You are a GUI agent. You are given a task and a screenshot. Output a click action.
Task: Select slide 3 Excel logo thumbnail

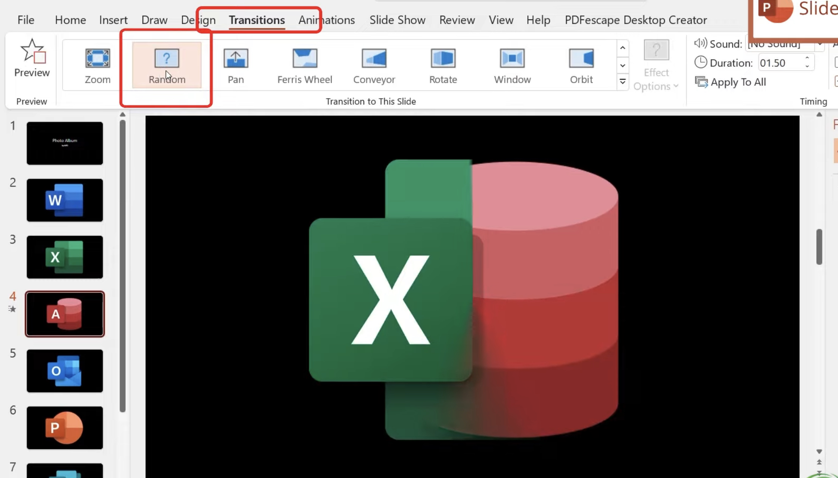coord(65,257)
